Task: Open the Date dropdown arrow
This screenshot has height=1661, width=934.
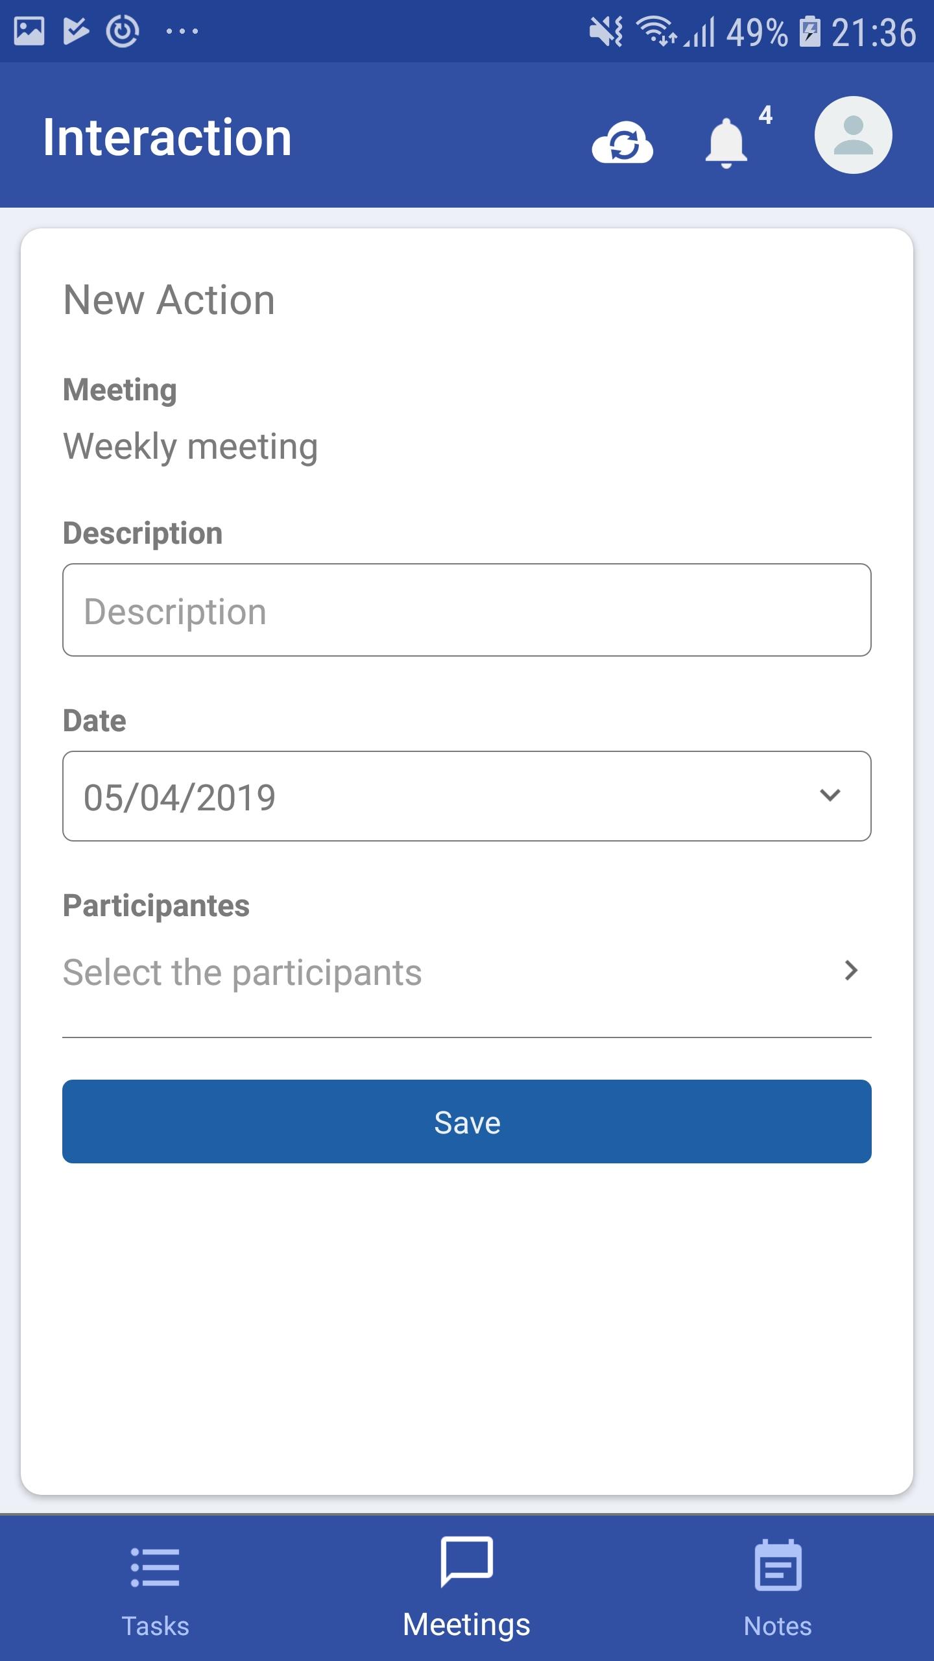Action: pyautogui.click(x=830, y=795)
